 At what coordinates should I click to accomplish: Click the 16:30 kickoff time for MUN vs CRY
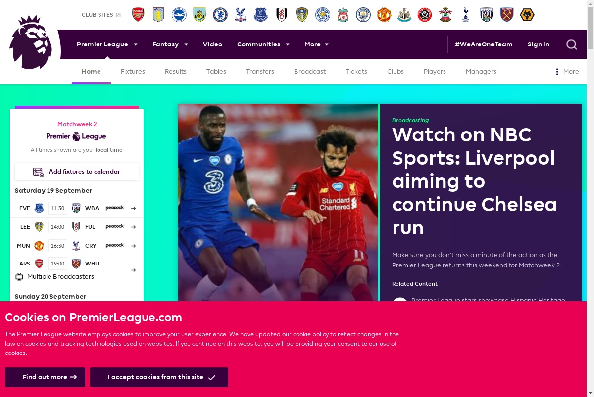pos(57,246)
